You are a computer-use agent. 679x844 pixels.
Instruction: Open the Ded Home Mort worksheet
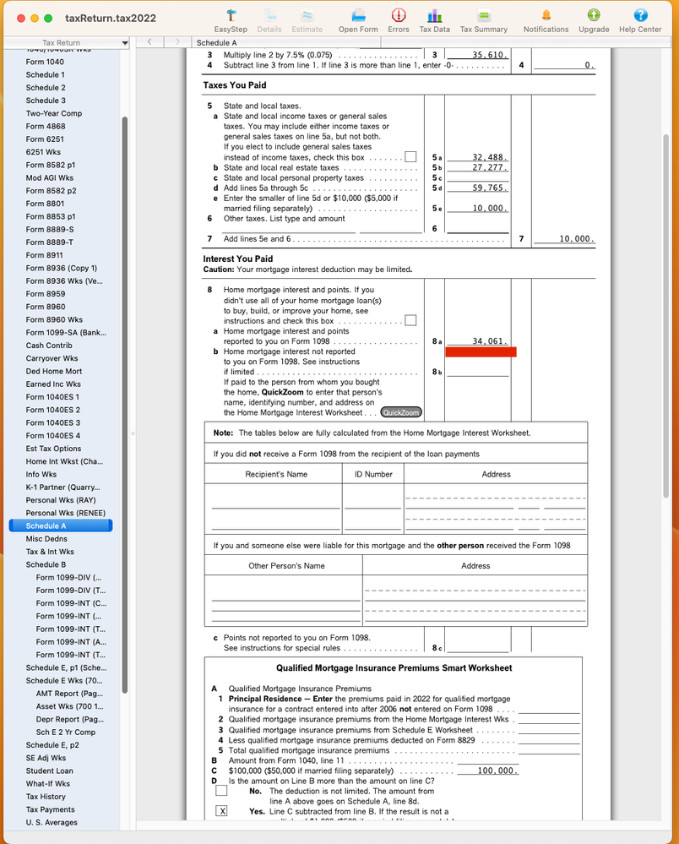54,372
